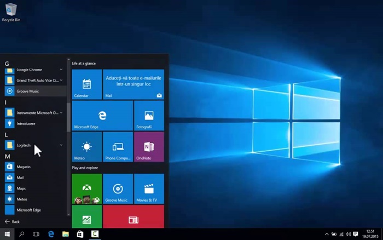Open network status in system tray

[341, 234]
